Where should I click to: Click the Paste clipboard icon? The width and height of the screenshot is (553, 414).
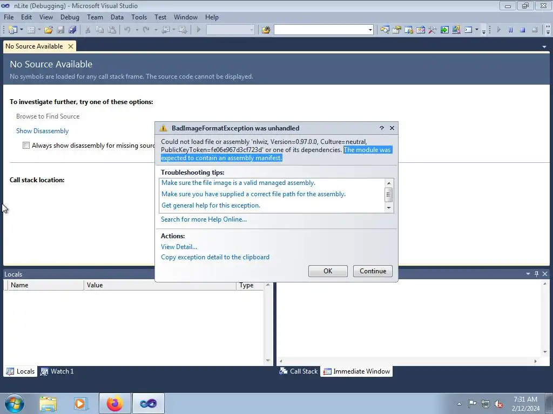tap(112, 30)
